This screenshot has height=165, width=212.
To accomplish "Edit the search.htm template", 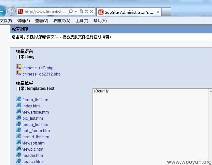I will click(x=33, y=162).
